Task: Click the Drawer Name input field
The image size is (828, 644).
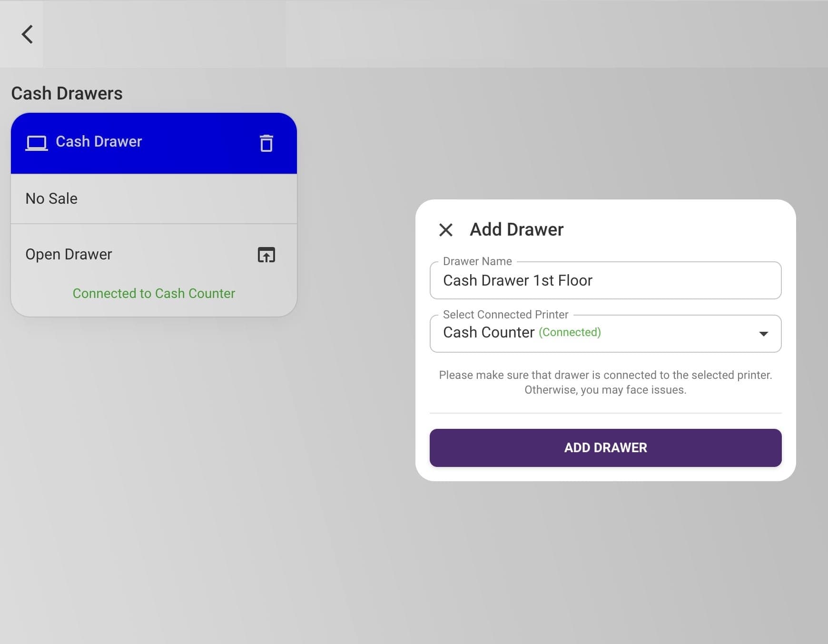Action: pyautogui.click(x=605, y=281)
